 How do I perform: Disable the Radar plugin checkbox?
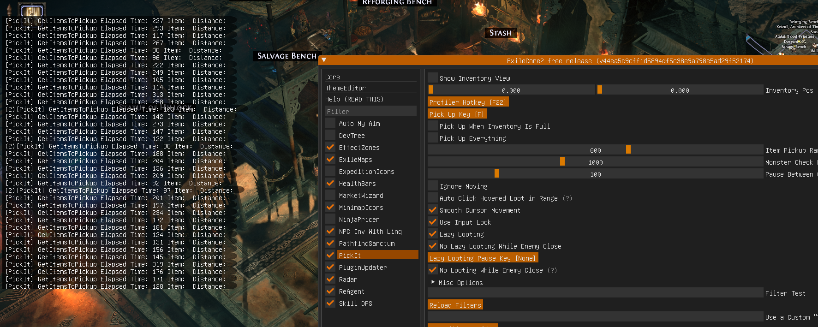330,279
